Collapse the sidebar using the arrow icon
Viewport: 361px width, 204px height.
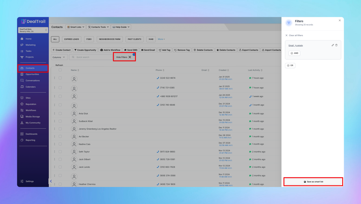51,181
